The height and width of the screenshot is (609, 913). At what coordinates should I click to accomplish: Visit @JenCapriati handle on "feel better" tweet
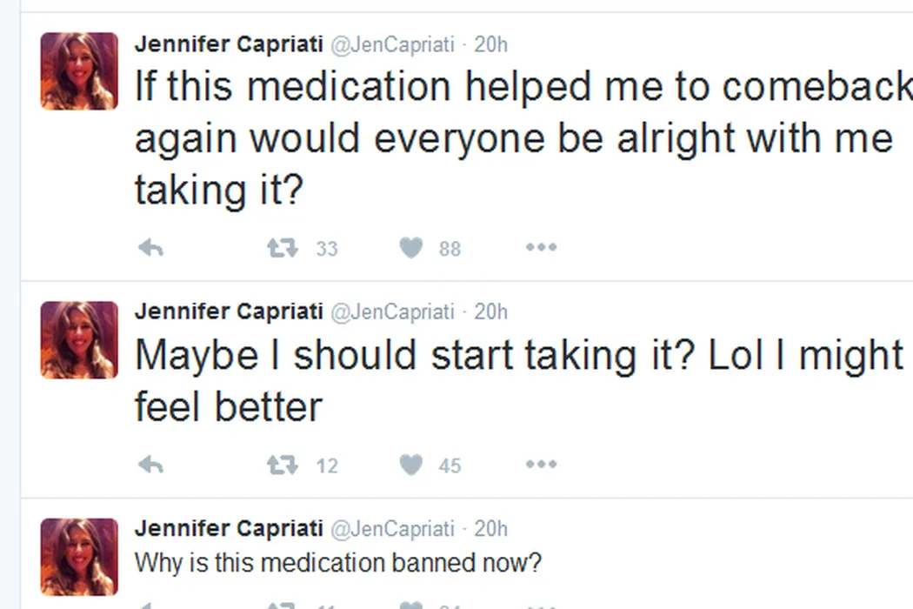[x=393, y=311]
